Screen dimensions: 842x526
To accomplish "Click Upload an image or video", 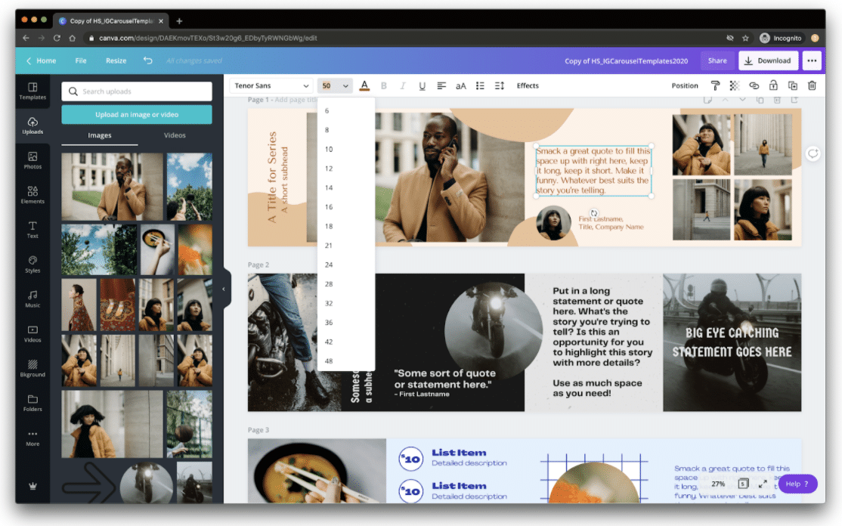I will tap(136, 114).
